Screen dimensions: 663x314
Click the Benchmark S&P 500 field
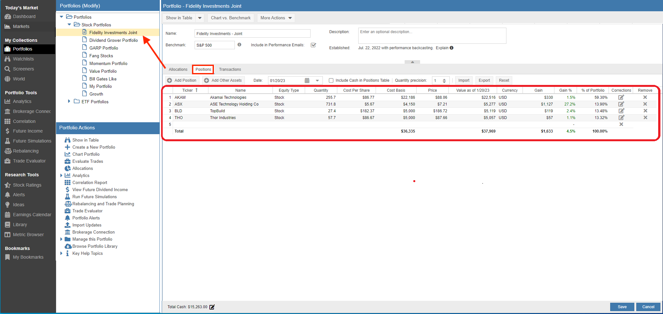click(x=215, y=45)
